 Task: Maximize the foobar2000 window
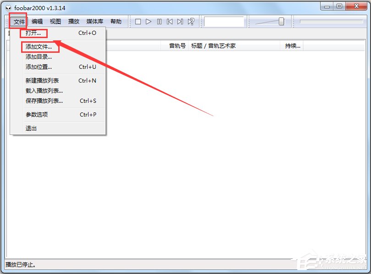(x=339, y=6)
